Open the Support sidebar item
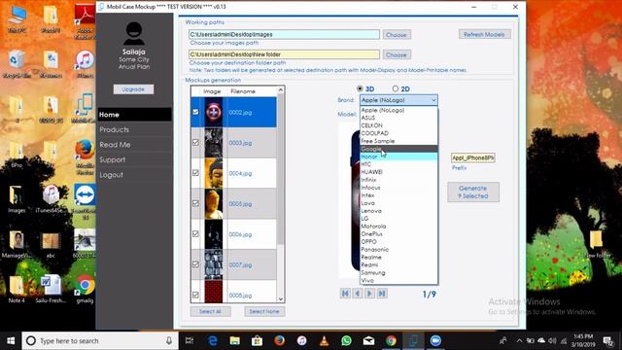The width and height of the screenshot is (622, 350). (x=135, y=159)
